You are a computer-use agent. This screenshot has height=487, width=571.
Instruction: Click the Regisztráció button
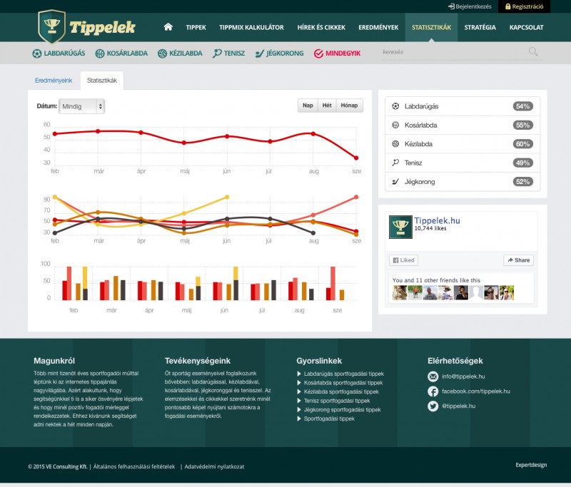pyautogui.click(x=525, y=6)
